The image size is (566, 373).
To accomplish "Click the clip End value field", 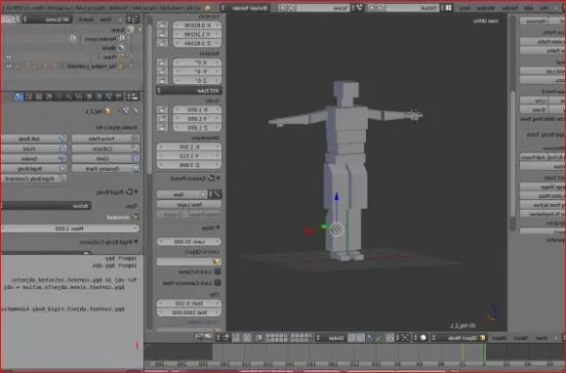I will [188, 312].
